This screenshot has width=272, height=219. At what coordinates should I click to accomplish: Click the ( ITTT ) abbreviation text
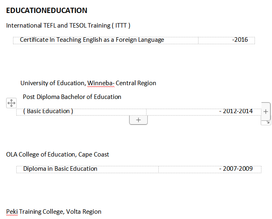122,26
